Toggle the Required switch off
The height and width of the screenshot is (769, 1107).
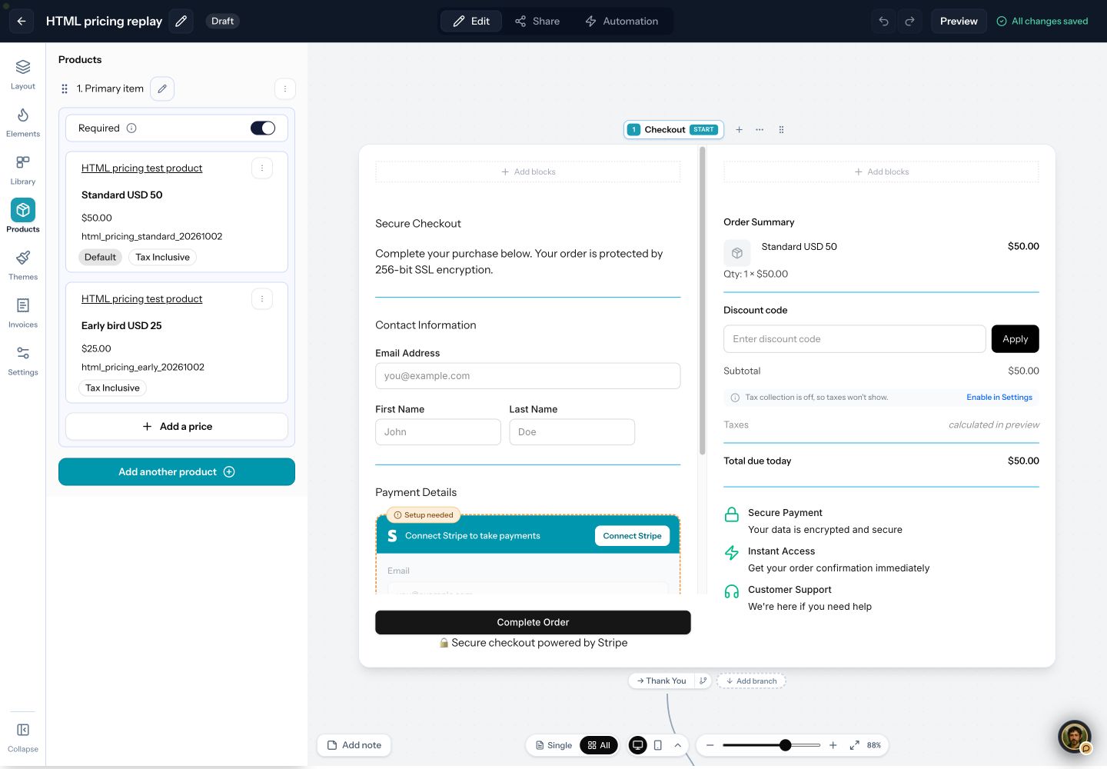tap(263, 128)
